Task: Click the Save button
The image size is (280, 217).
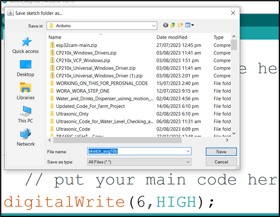Action: point(221,152)
